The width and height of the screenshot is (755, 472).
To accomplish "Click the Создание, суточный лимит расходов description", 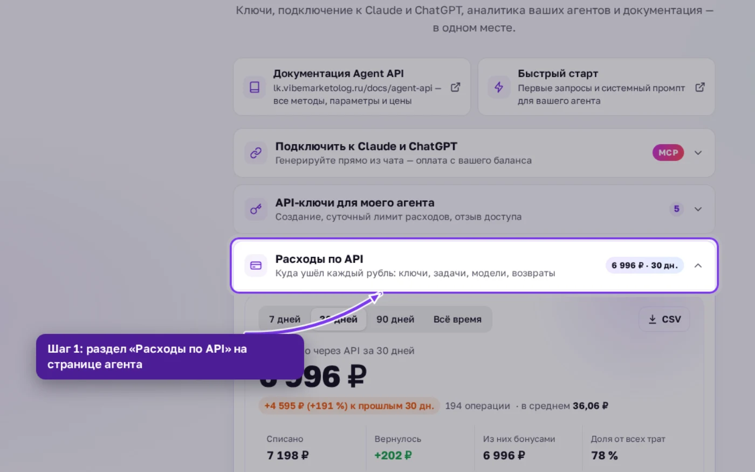I will [399, 217].
